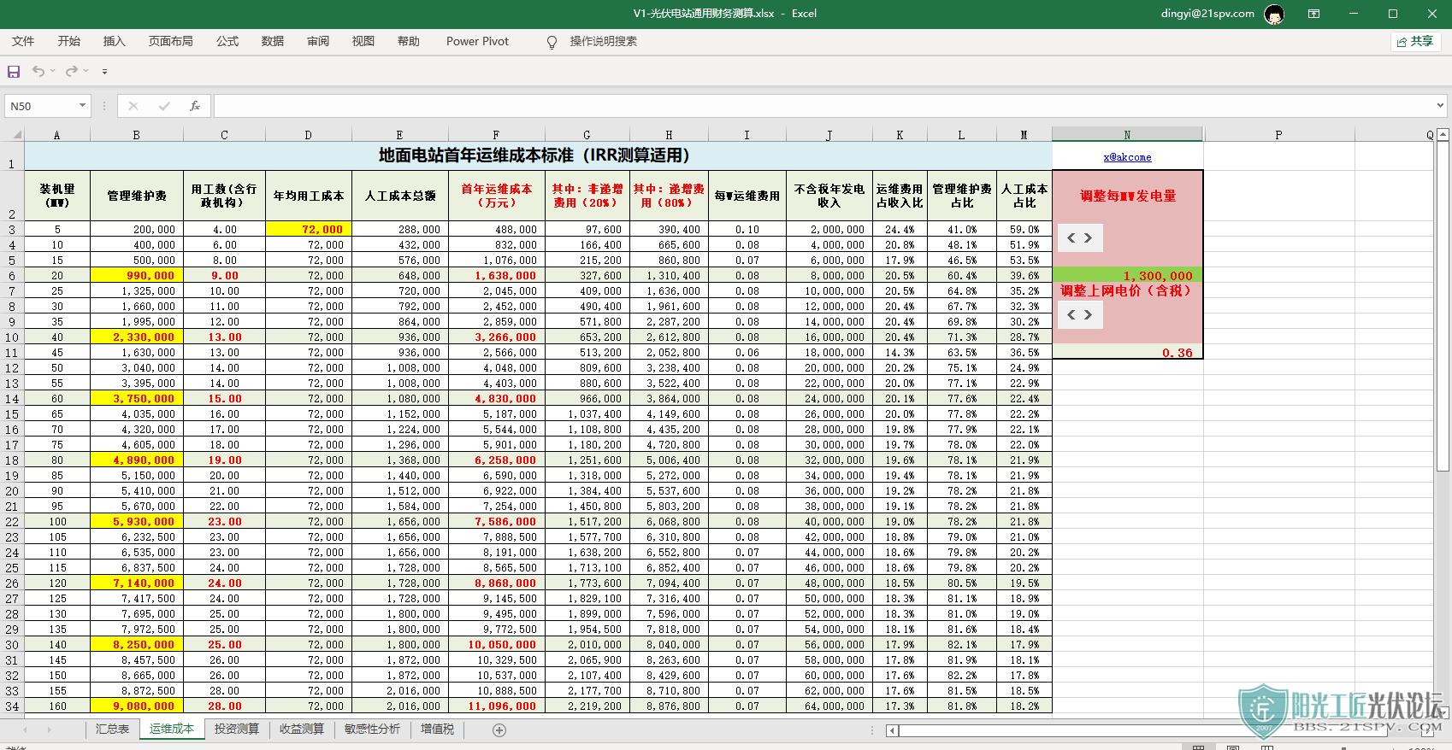Click the 装机量 (MW) header cell

(57, 196)
